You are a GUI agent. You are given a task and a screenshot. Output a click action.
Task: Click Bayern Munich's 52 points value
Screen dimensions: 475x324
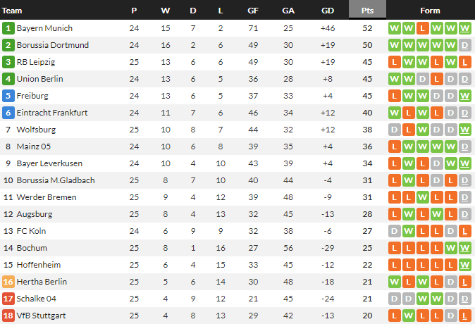pos(367,28)
